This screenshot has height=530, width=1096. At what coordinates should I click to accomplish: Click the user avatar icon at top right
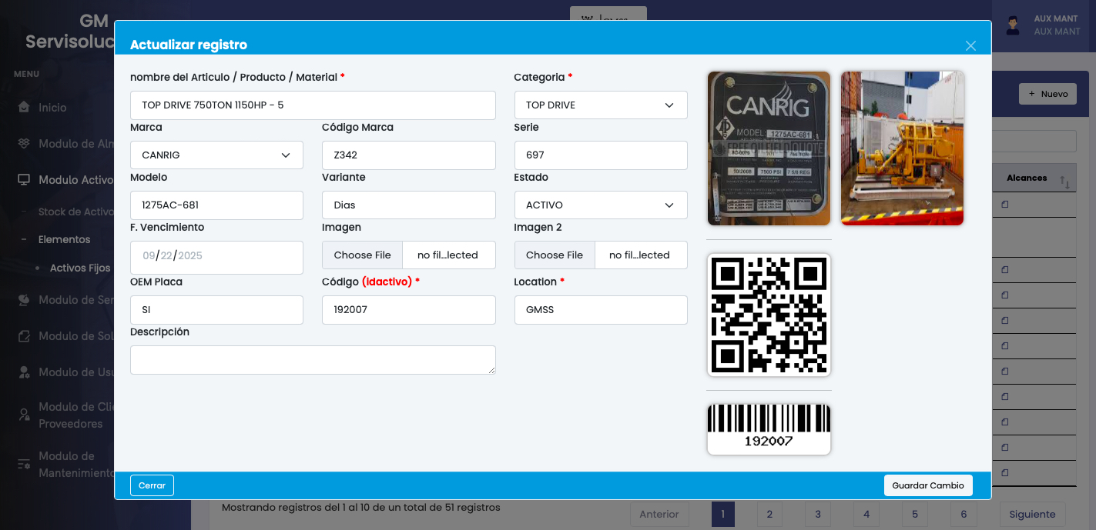[x=1013, y=25]
